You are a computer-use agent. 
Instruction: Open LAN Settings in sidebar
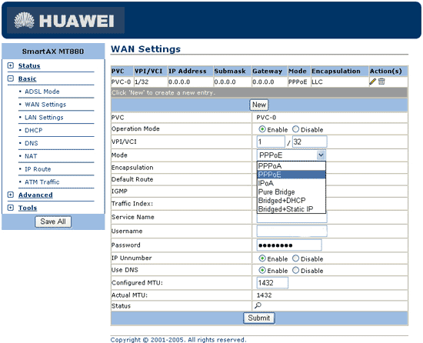pos(44,118)
